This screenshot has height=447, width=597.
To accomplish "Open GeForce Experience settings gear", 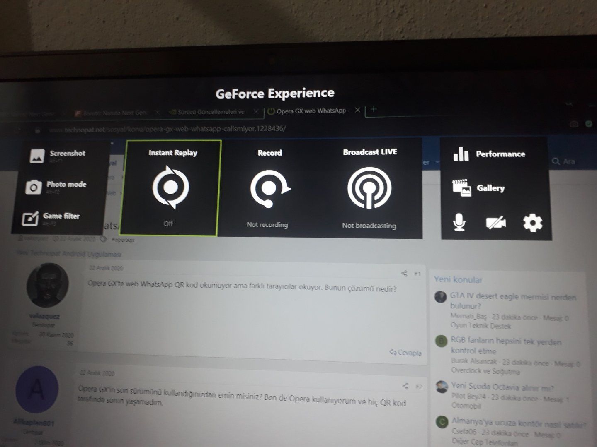I will 532,223.
